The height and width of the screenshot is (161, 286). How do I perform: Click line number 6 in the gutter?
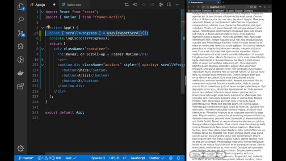[x=37, y=38]
